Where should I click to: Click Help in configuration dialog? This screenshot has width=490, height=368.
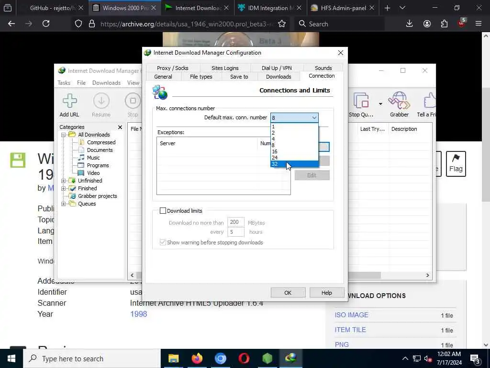point(326,293)
